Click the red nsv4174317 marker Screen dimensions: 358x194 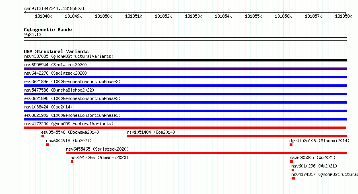click(293, 178)
